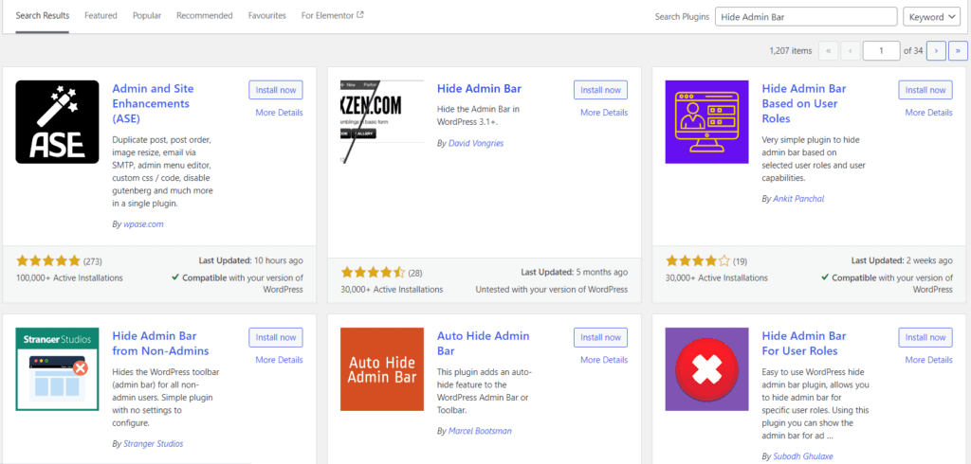View More Details for Auto Hide Admin Bar
Viewport: 971px width, 464px height.
pyautogui.click(x=604, y=360)
